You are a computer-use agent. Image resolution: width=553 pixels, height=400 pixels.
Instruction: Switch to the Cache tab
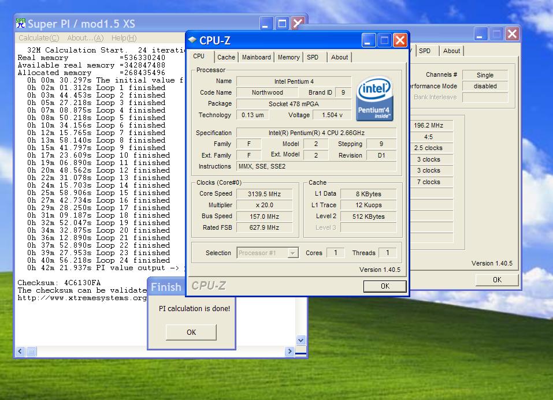(x=226, y=57)
